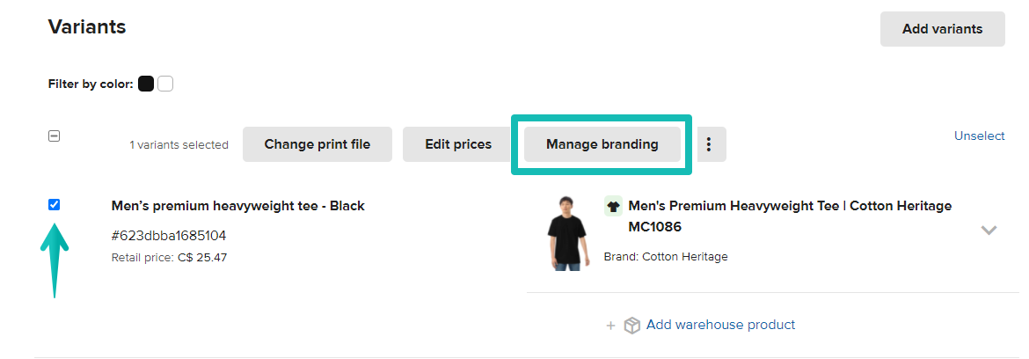Click the Add variants button
This screenshot has height=359, width=1029.
942,29
